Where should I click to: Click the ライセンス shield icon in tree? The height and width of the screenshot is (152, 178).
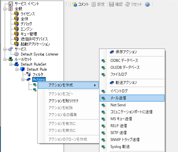(16, 14)
